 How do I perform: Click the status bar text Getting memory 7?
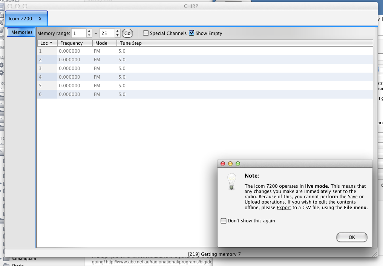214,254
